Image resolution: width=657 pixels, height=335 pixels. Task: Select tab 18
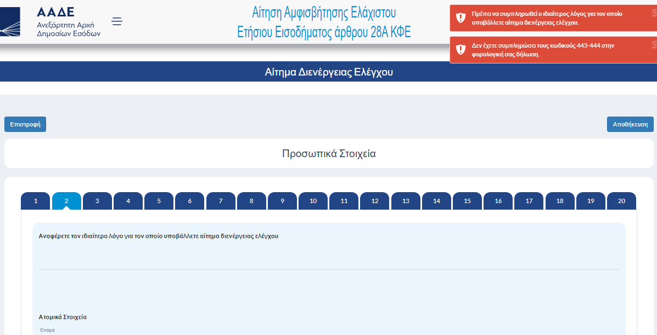click(560, 201)
